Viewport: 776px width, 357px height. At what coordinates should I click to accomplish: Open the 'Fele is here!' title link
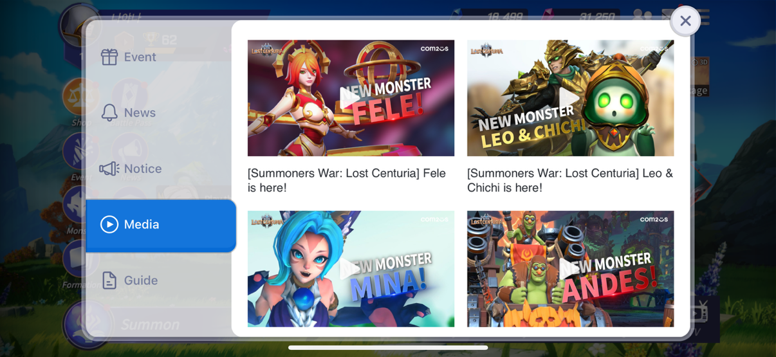[347, 180]
